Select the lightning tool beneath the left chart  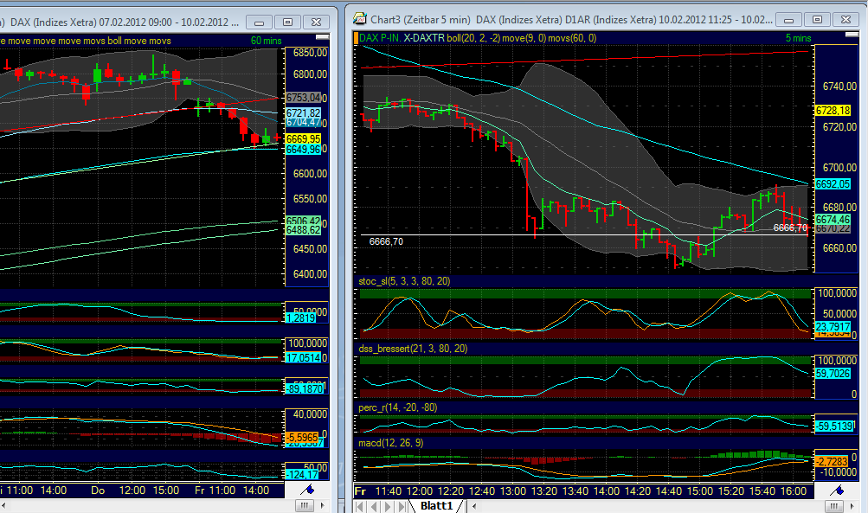(308, 490)
